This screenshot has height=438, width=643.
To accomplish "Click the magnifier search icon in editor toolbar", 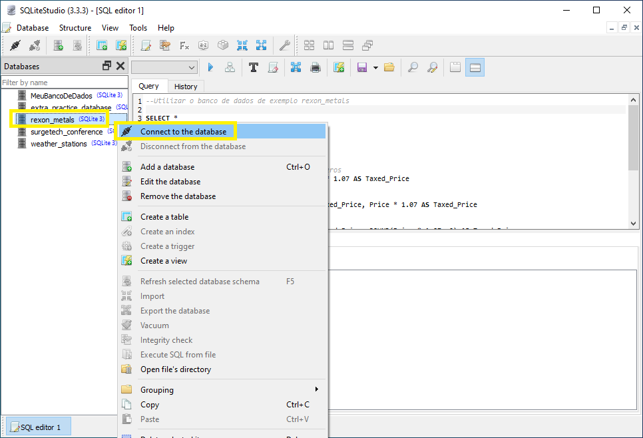I will coord(413,67).
